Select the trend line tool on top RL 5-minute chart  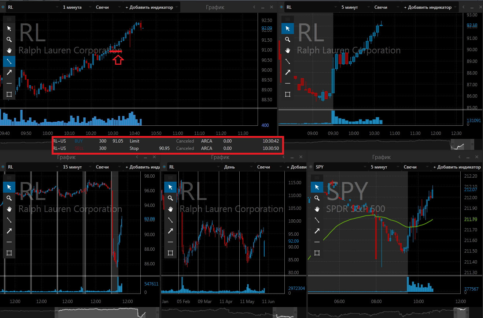click(x=288, y=61)
